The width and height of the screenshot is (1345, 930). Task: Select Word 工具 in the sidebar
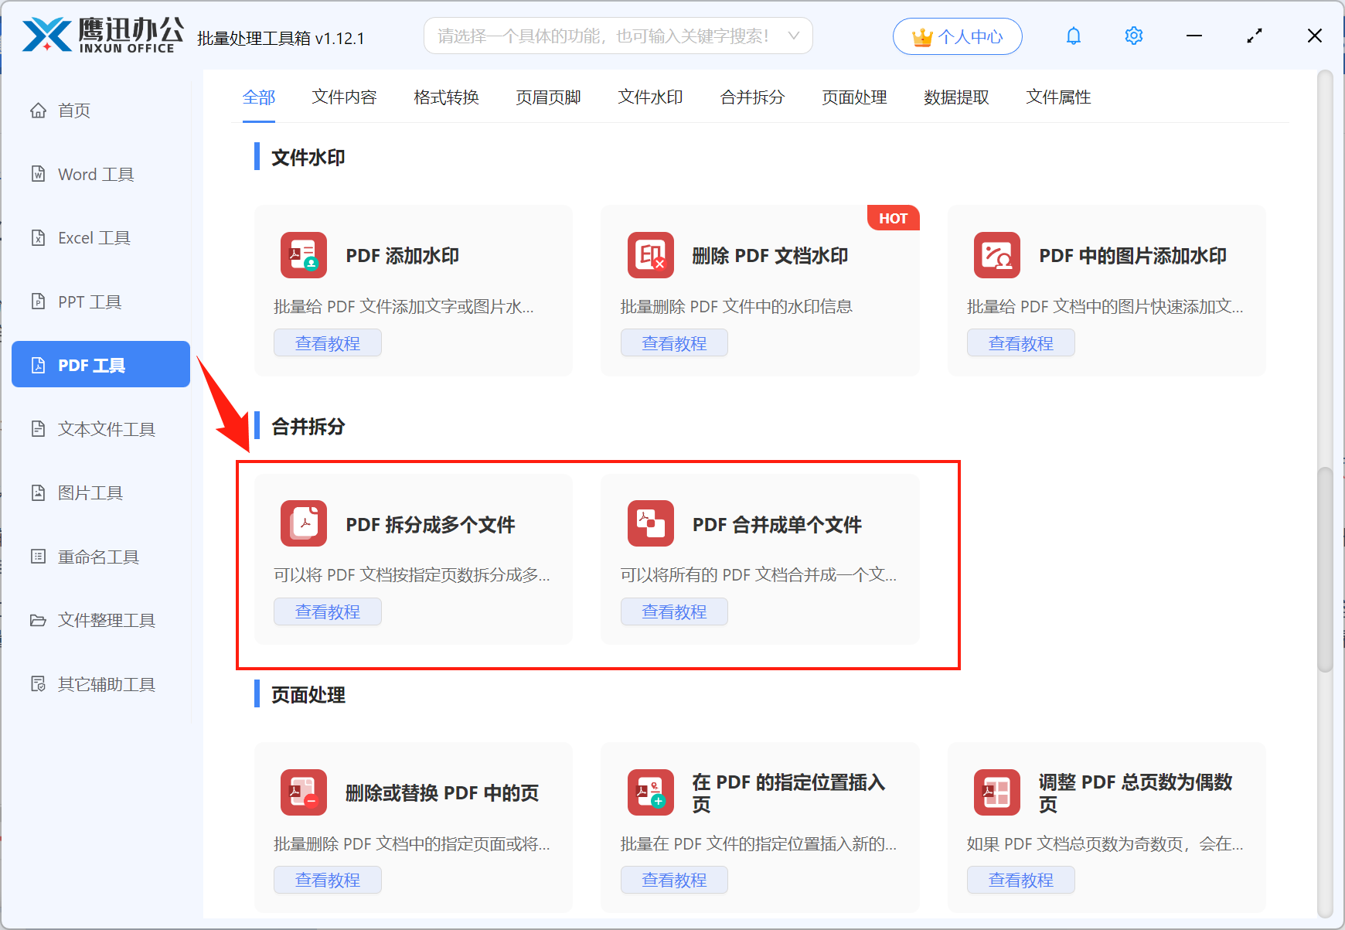point(94,174)
